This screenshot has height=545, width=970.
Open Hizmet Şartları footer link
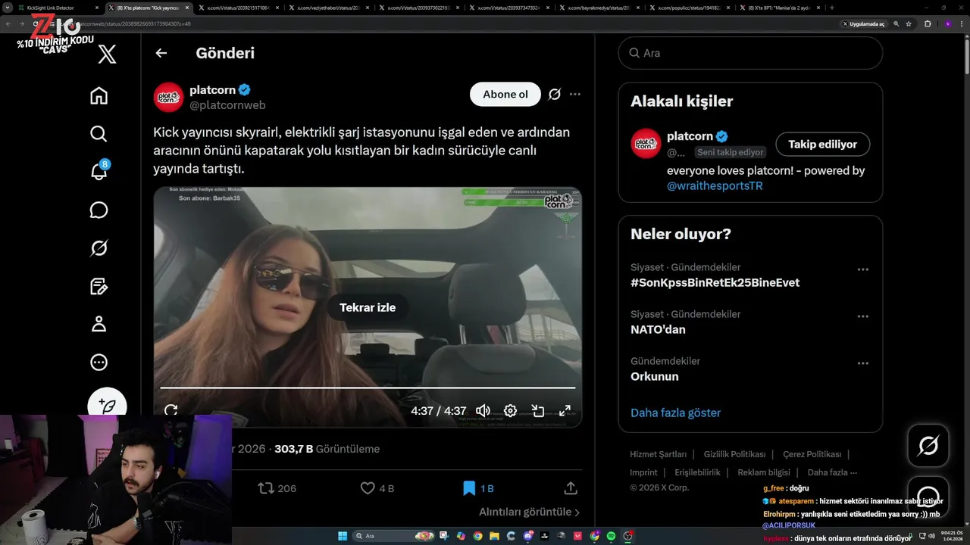coord(658,454)
